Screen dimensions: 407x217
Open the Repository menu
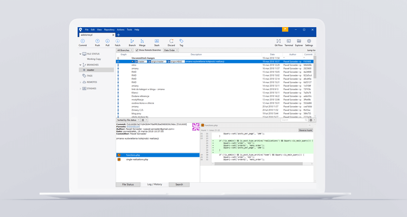[109, 30]
